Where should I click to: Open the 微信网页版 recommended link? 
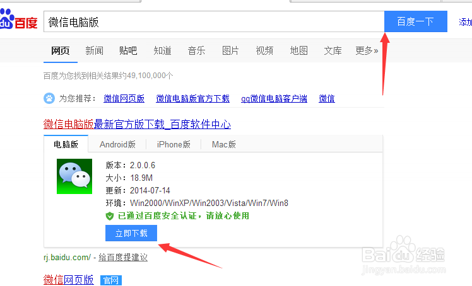[124, 98]
